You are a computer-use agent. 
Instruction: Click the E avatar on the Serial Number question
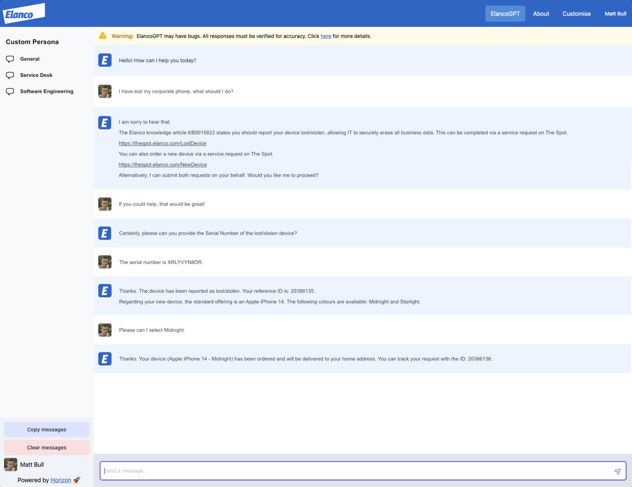pyautogui.click(x=105, y=233)
